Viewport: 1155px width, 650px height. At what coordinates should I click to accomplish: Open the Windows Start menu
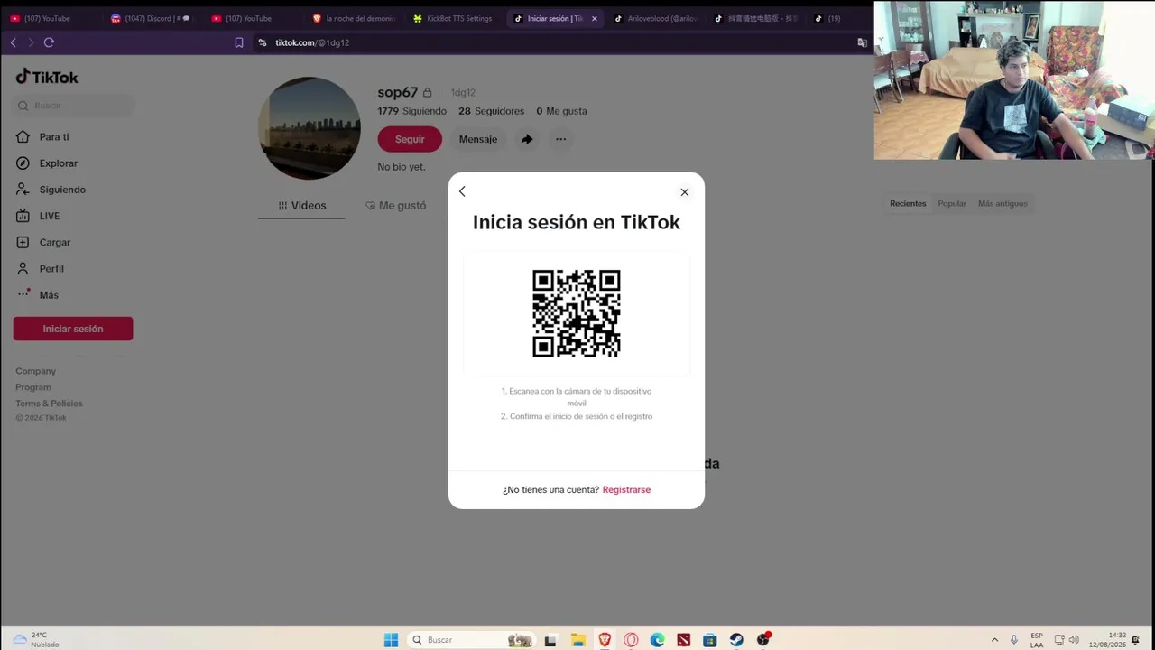(x=391, y=640)
